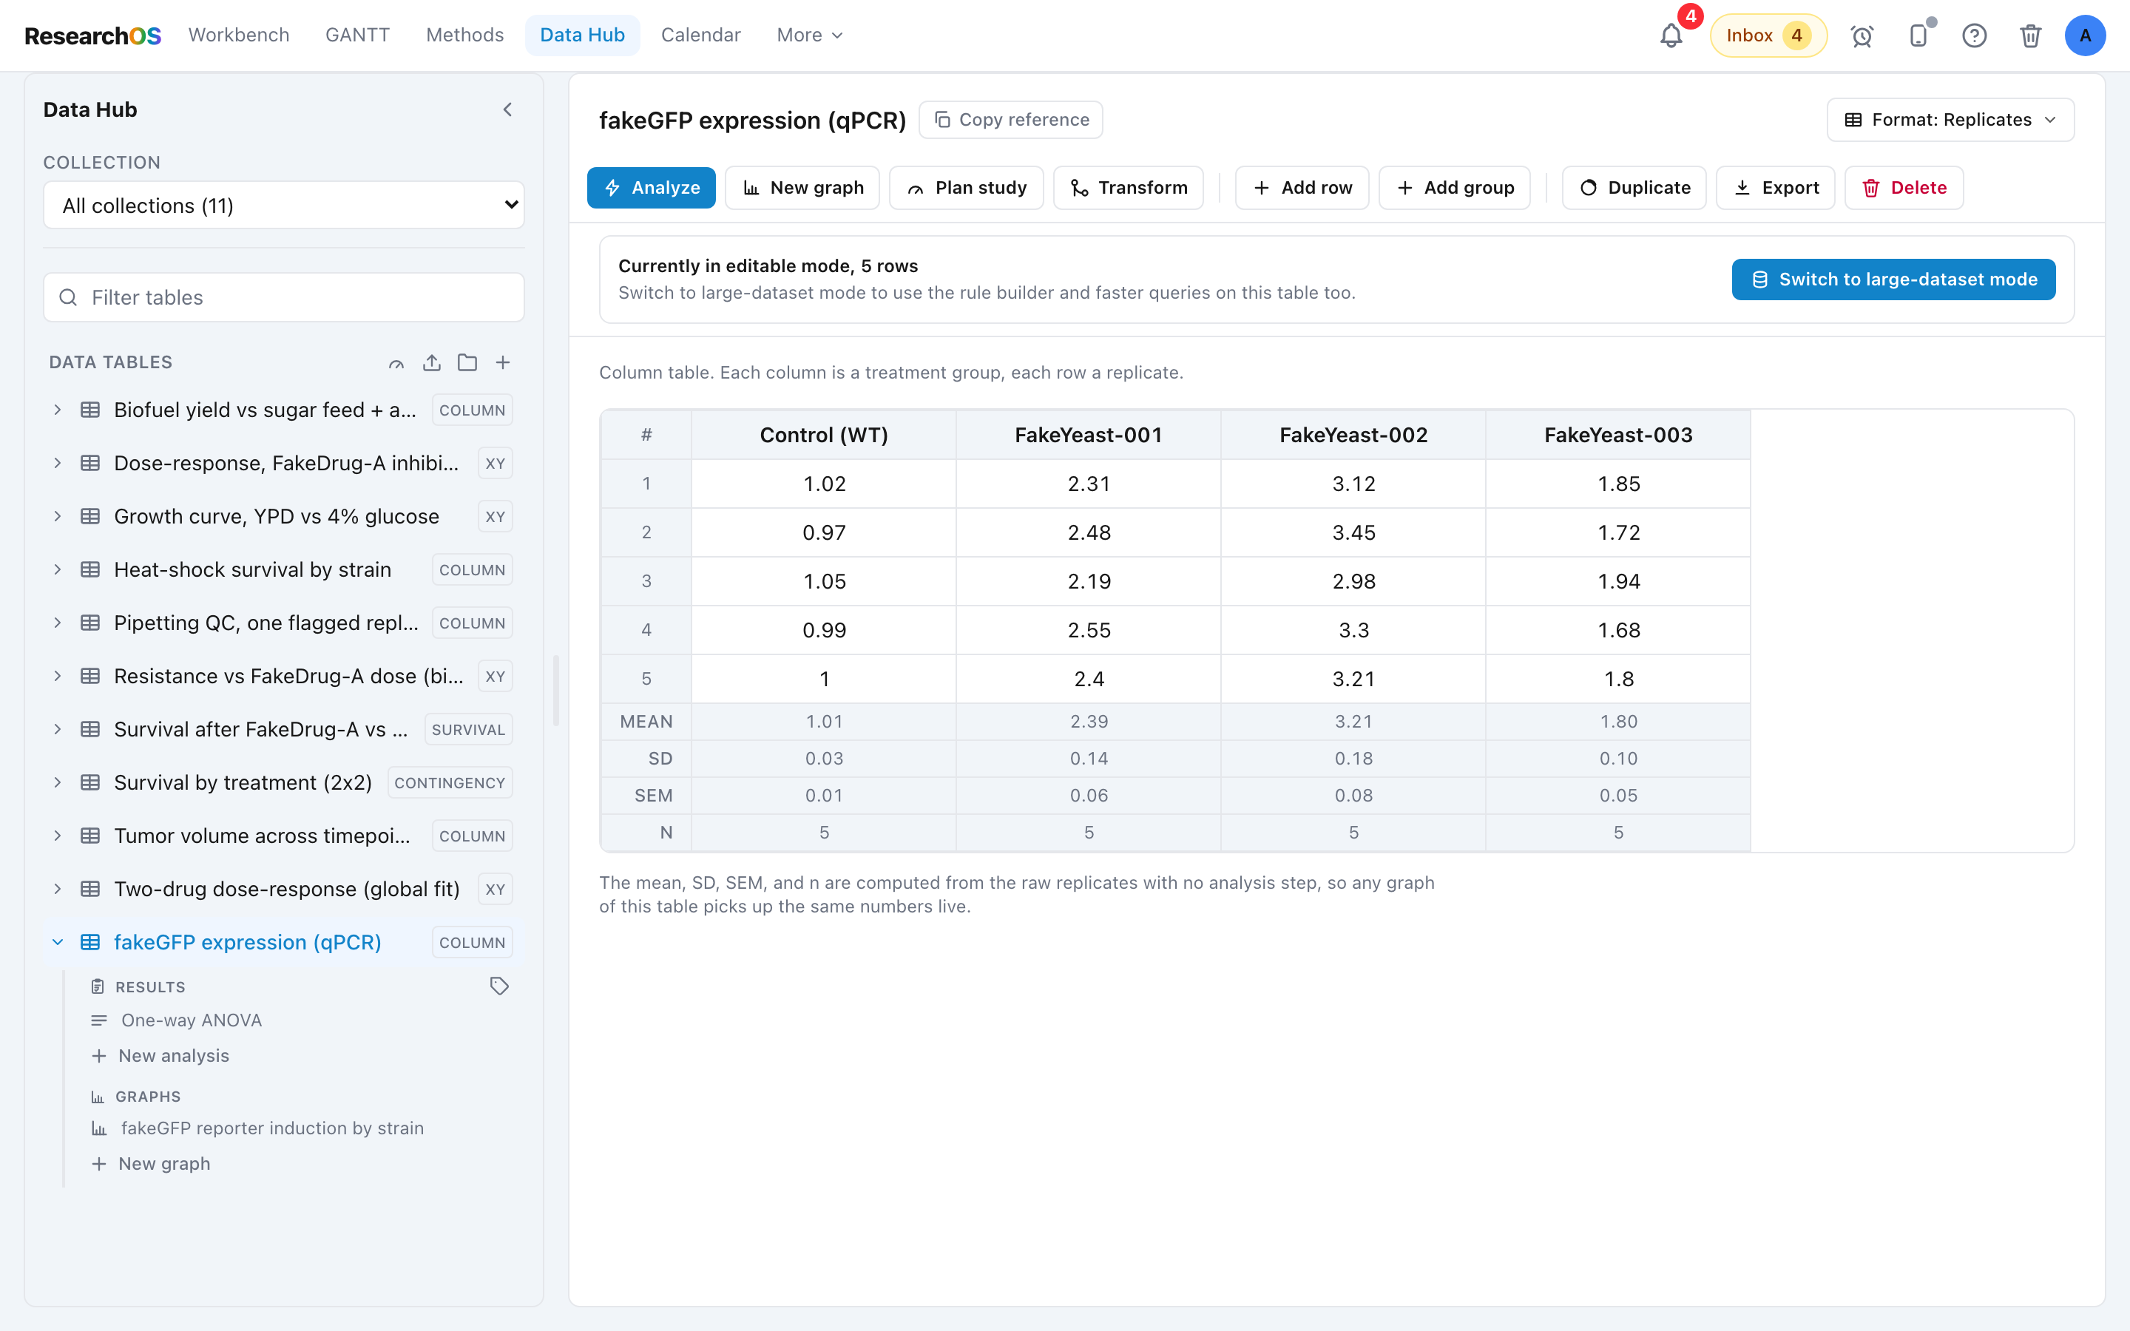
Task: Switch to large-dataset mode
Action: point(1893,279)
